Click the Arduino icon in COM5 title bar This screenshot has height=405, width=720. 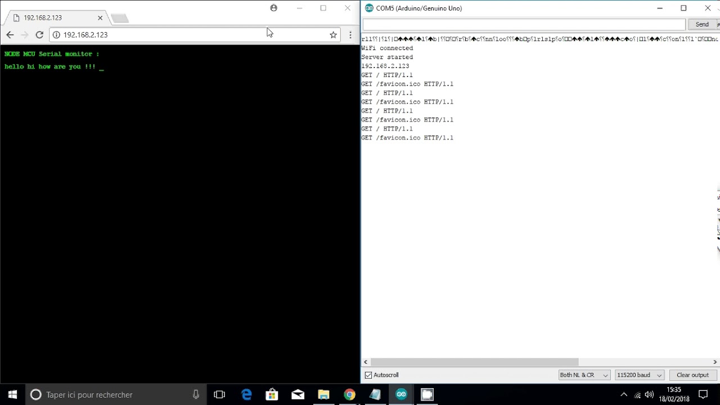point(369,8)
